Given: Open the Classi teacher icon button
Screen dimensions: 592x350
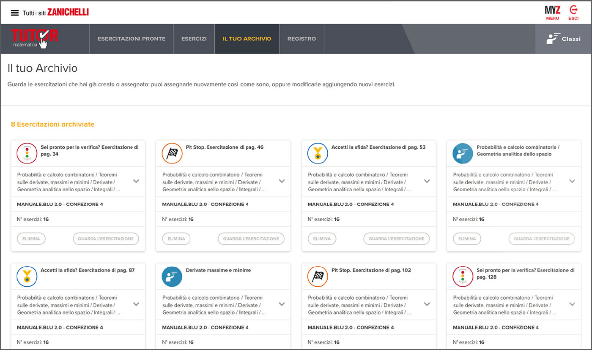Looking at the screenshot, I should click(x=564, y=38).
